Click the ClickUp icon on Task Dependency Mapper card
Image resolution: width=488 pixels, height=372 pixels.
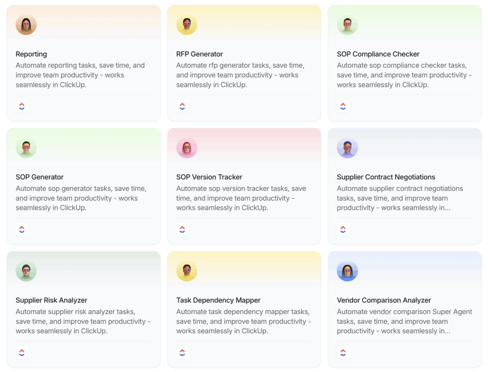182,352
